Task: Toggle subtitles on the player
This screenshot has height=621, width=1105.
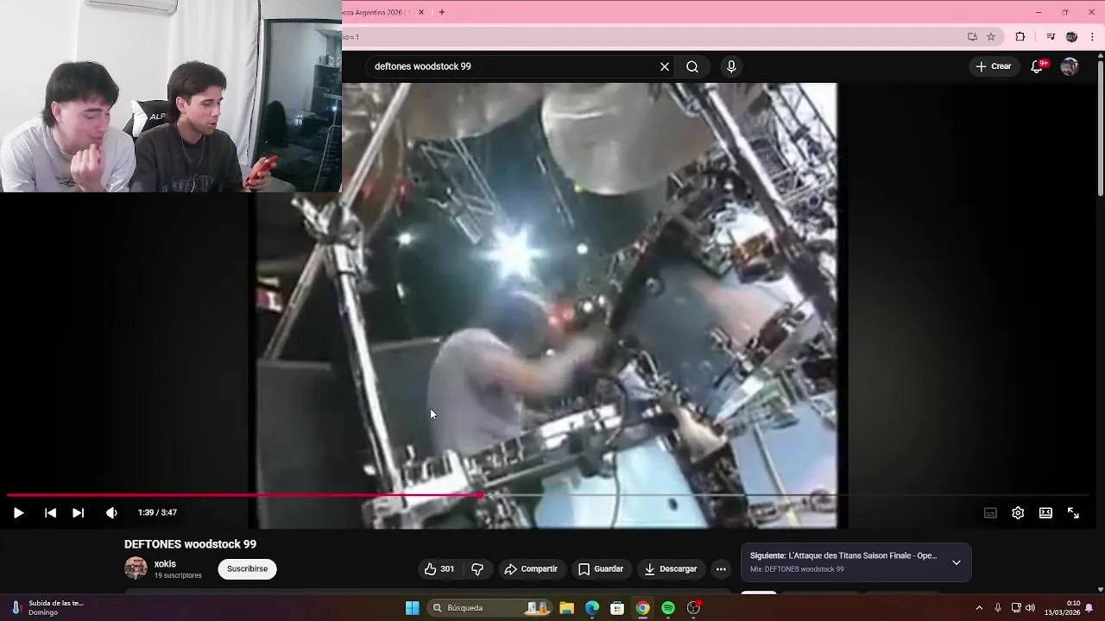Action: [990, 512]
